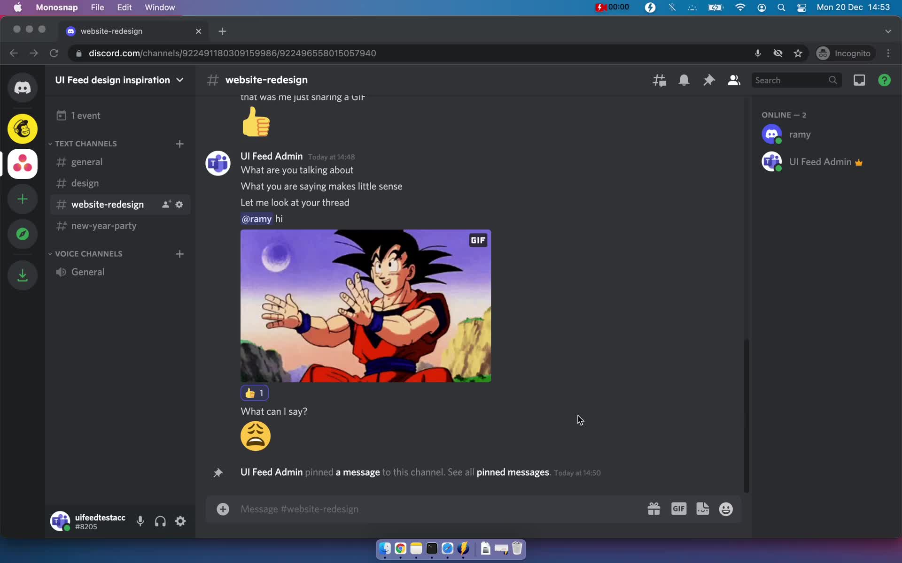
Task: Upload attachment plus circle in message box
Action: [x=223, y=509]
